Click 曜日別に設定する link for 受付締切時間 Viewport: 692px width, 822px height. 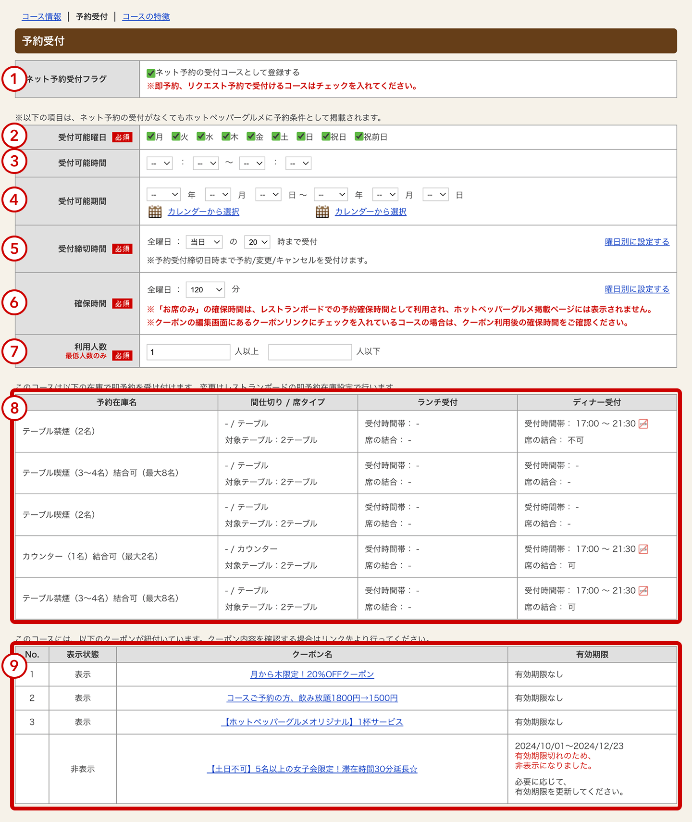click(637, 242)
